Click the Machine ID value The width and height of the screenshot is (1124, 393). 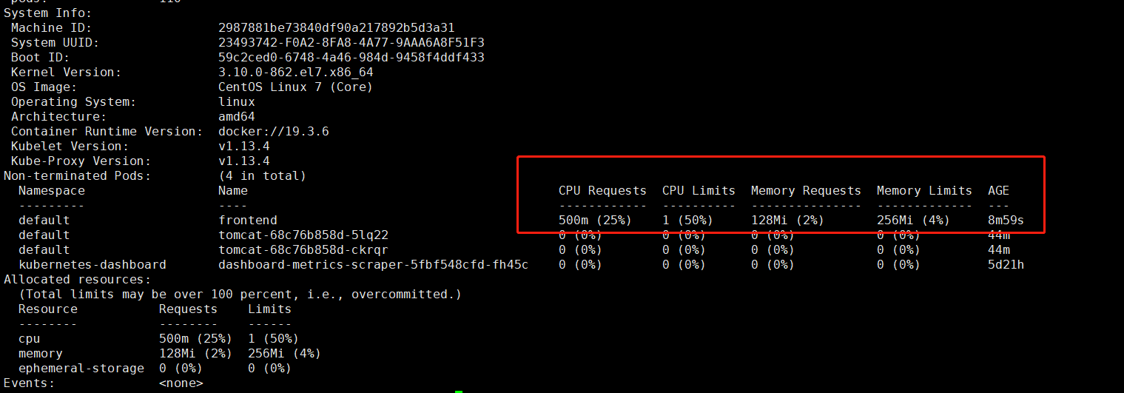(x=337, y=27)
